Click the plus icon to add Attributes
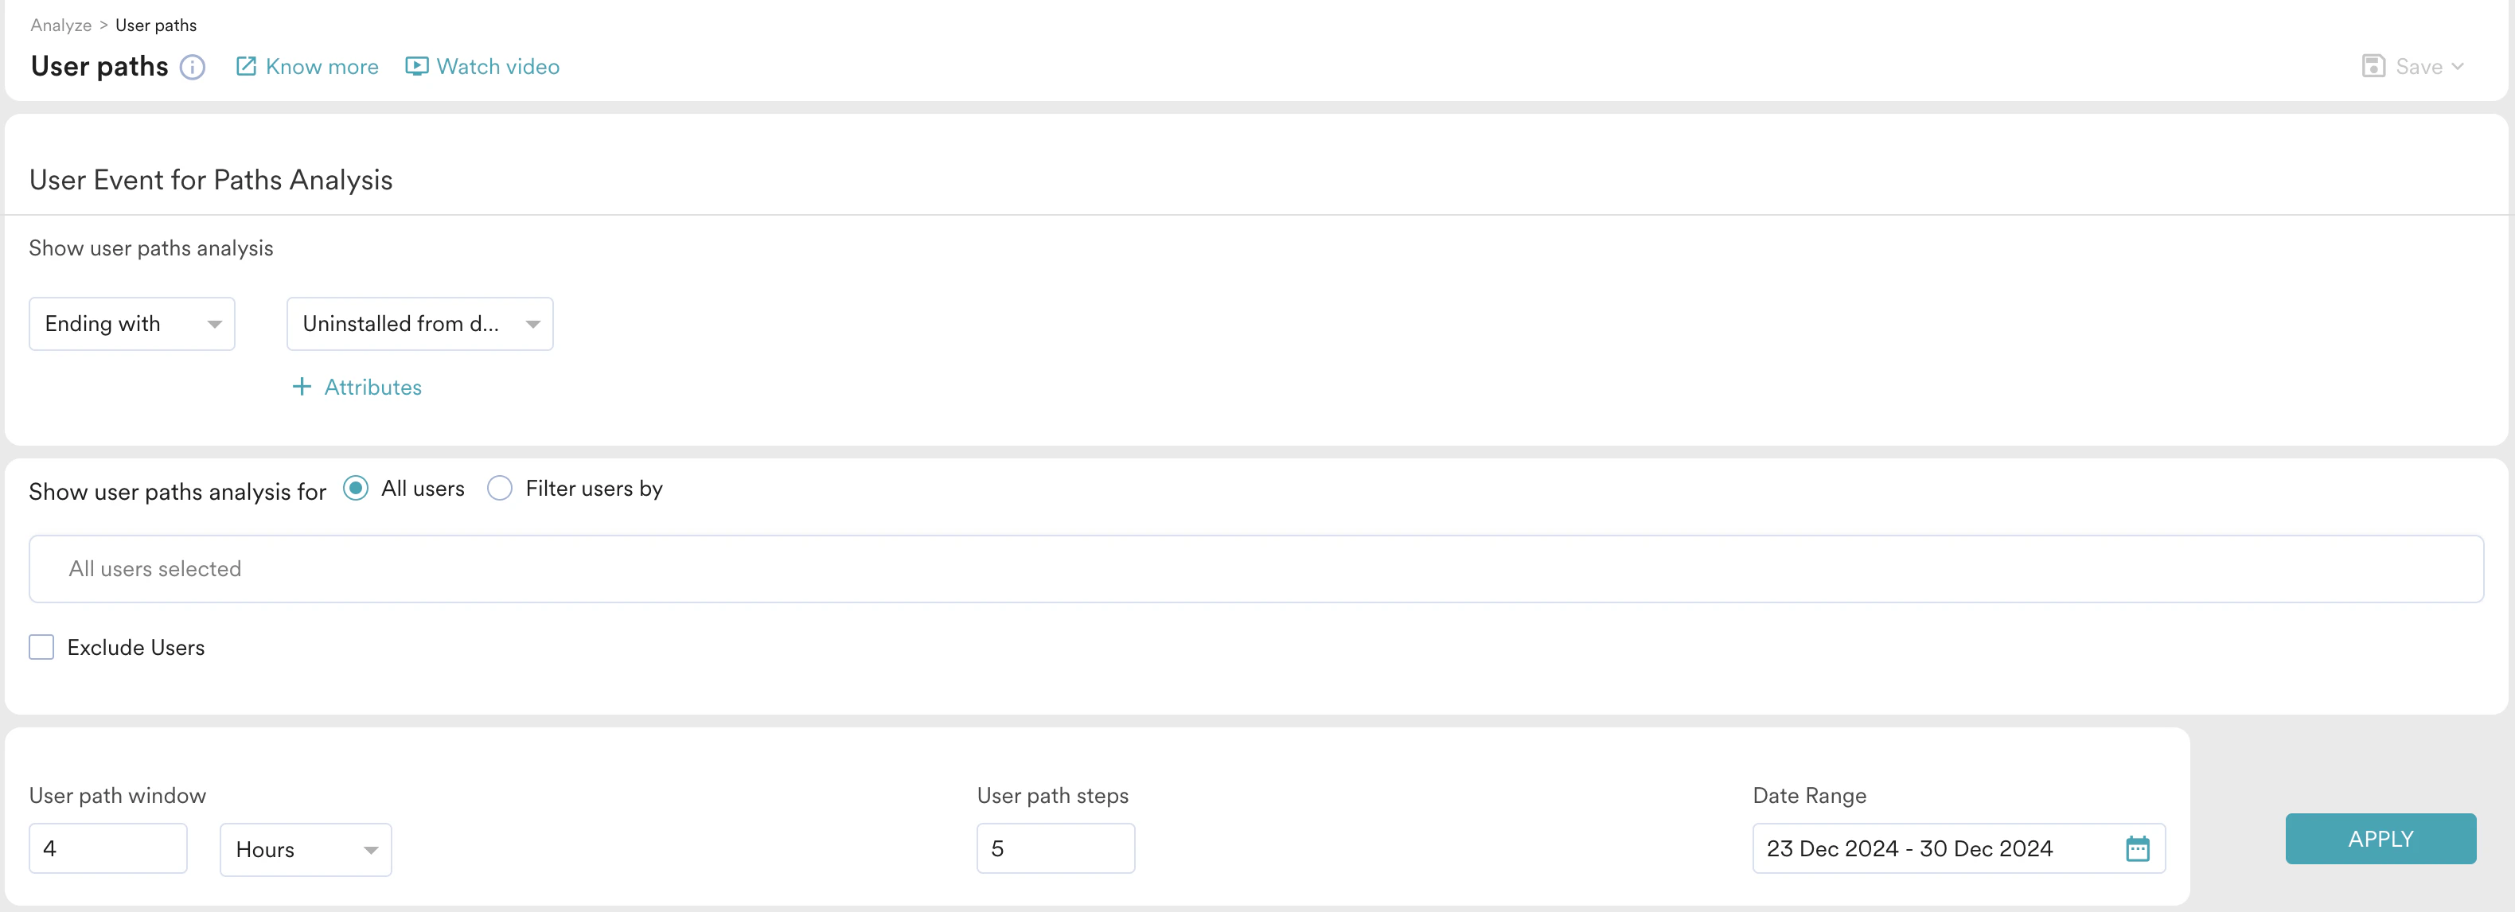 pyautogui.click(x=302, y=387)
